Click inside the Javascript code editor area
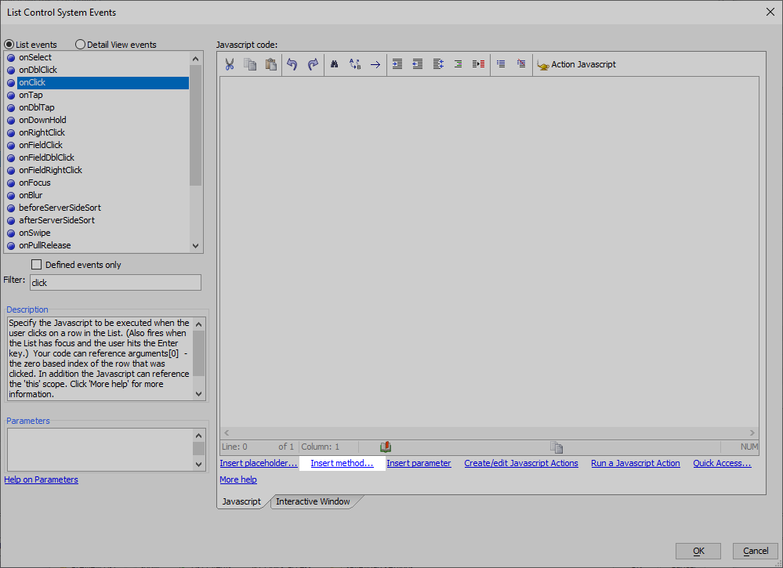783x568 pixels. [489, 252]
